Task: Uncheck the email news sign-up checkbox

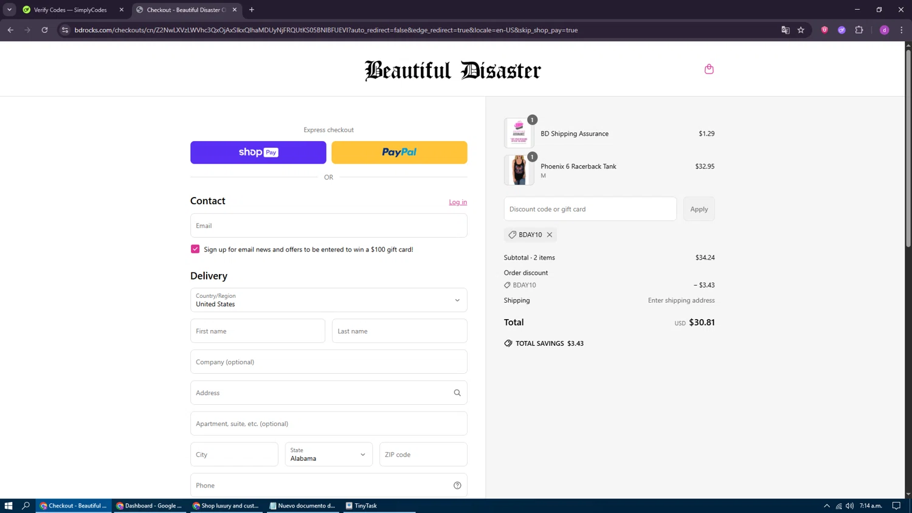Action: [x=195, y=249]
